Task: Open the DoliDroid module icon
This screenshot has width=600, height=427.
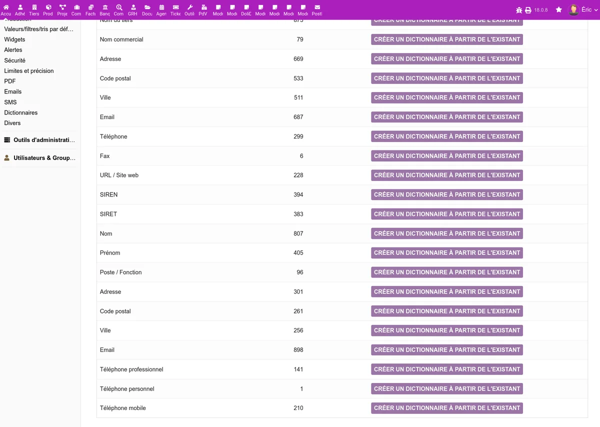Action: click(246, 7)
